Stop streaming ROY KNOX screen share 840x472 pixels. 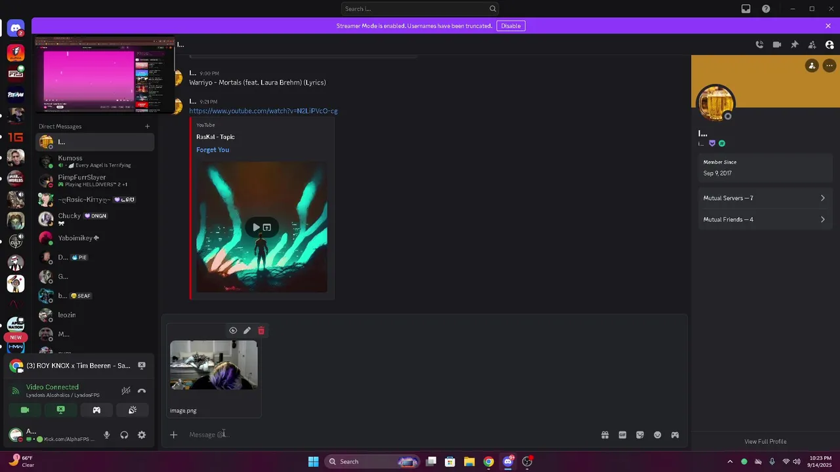pos(142,366)
